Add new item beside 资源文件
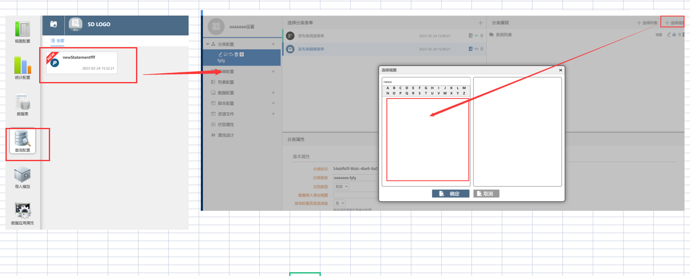 [273, 114]
